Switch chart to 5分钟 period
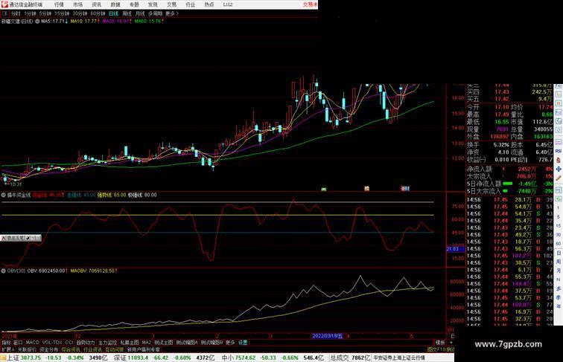 coord(45,13)
